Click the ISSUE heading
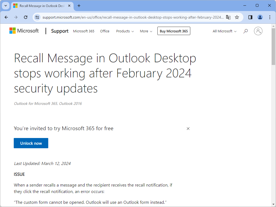The height and width of the screenshot is (207, 276). [x=19, y=174]
